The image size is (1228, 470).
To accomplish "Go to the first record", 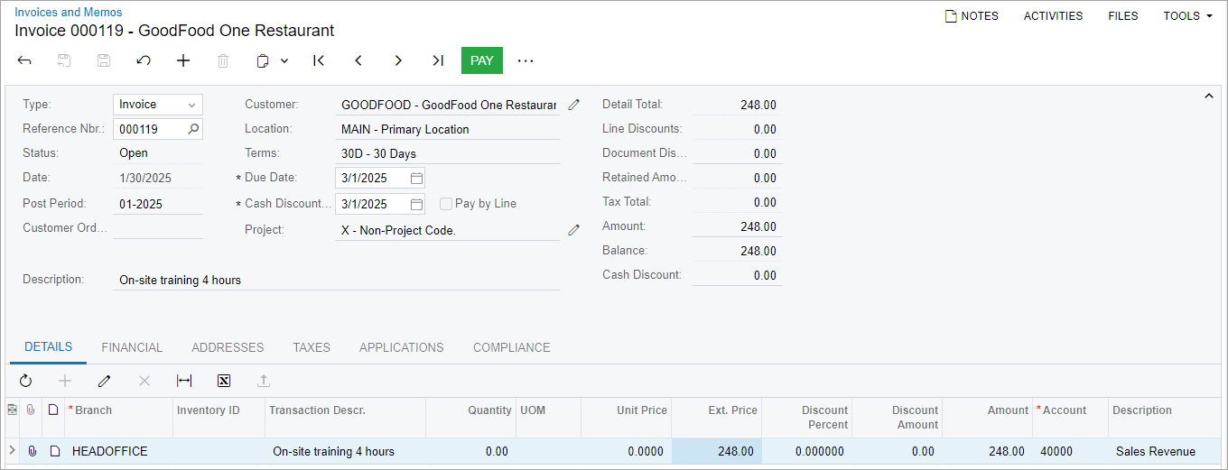I will point(319,60).
